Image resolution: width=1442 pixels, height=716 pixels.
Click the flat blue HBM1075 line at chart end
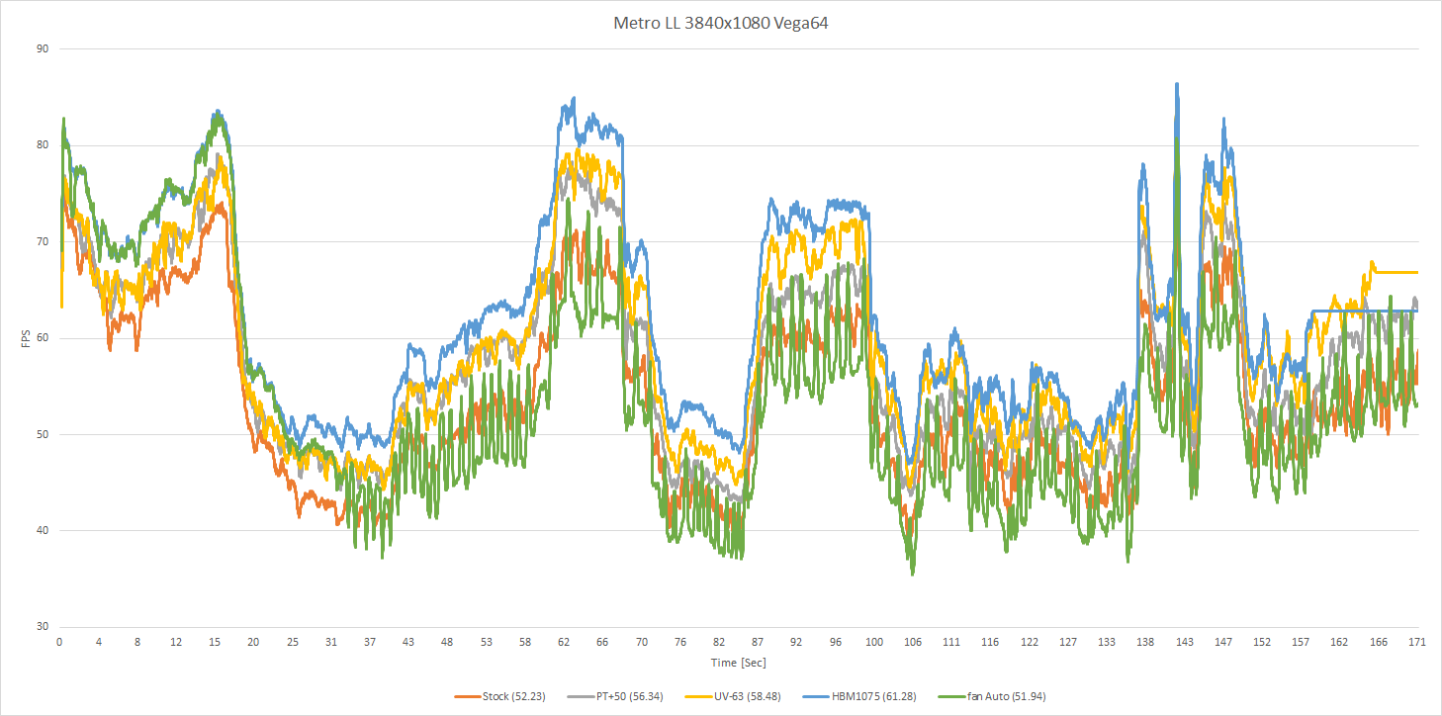coord(1365,312)
